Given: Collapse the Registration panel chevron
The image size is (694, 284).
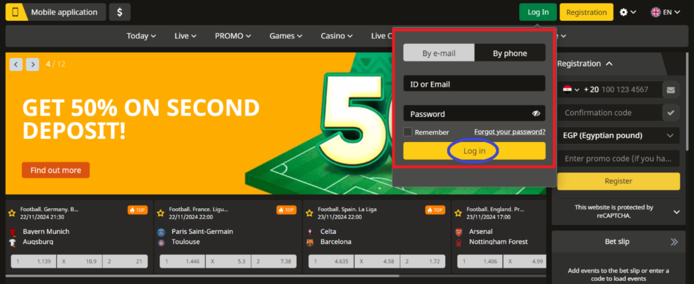Looking at the screenshot, I should pyautogui.click(x=609, y=64).
